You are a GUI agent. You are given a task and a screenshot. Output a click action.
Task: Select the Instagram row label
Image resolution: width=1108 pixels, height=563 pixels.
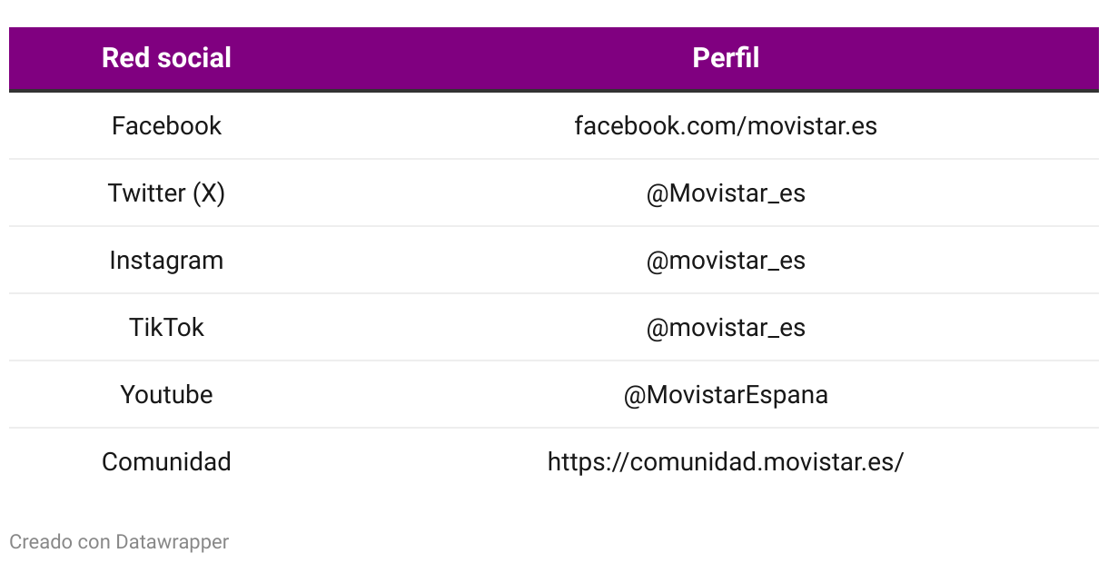pyautogui.click(x=166, y=261)
